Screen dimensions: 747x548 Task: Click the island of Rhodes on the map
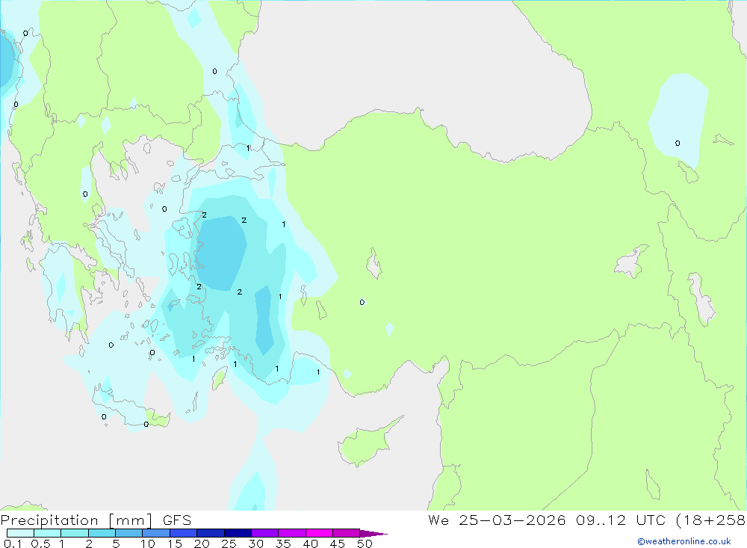click(x=219, y=379)
